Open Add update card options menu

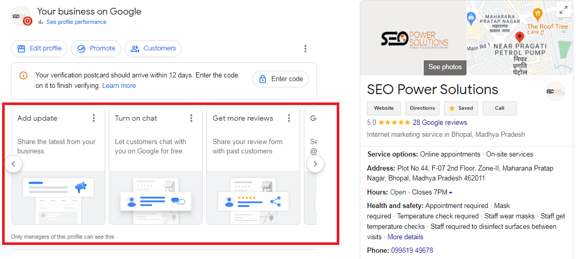pyautogui.click(x=94, y=118)
